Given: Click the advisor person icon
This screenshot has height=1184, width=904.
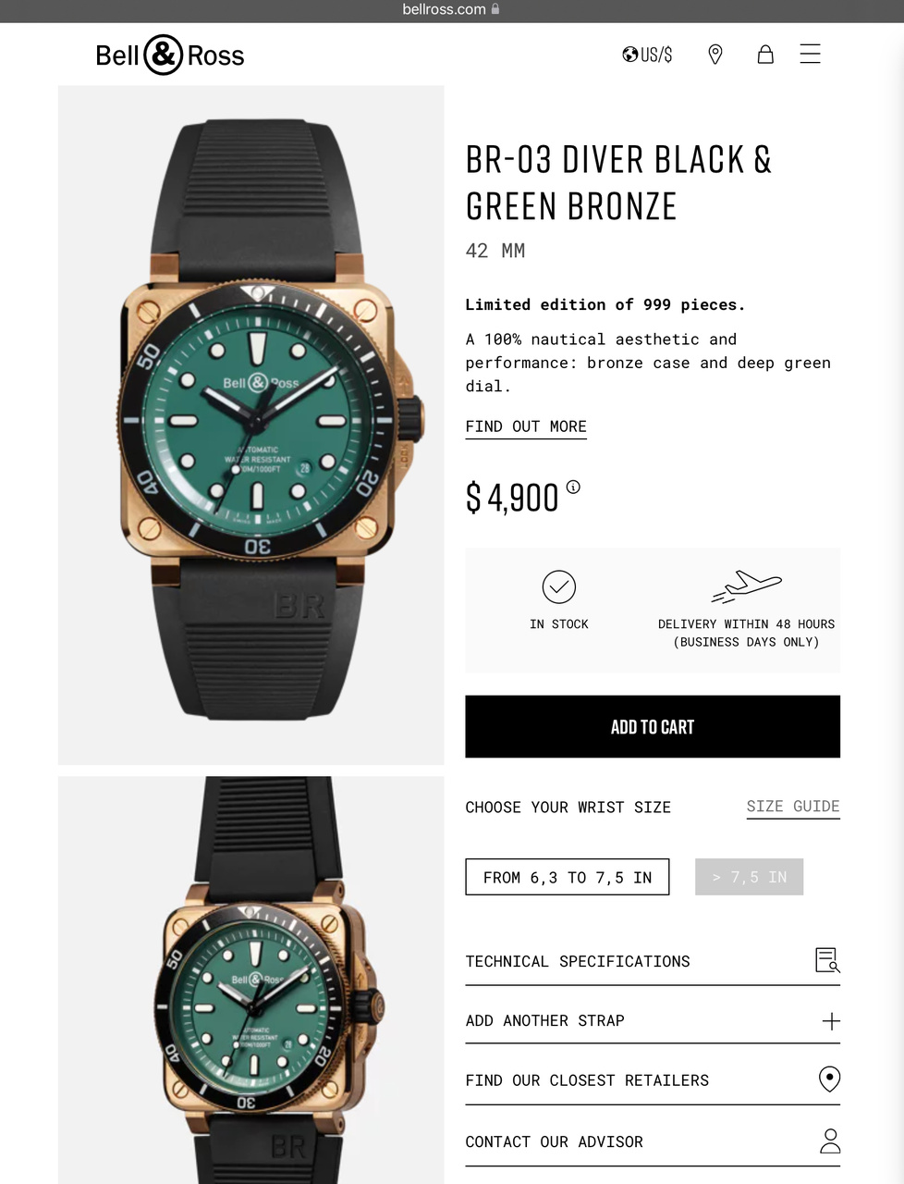Looking at the screenshot, I should [830, 1141].
